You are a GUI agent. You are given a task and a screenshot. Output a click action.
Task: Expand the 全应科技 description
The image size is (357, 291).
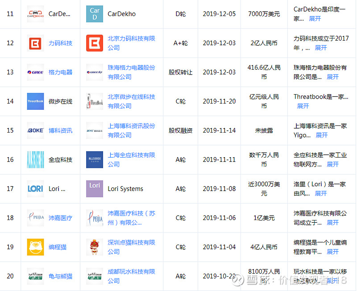pos(332,164)
